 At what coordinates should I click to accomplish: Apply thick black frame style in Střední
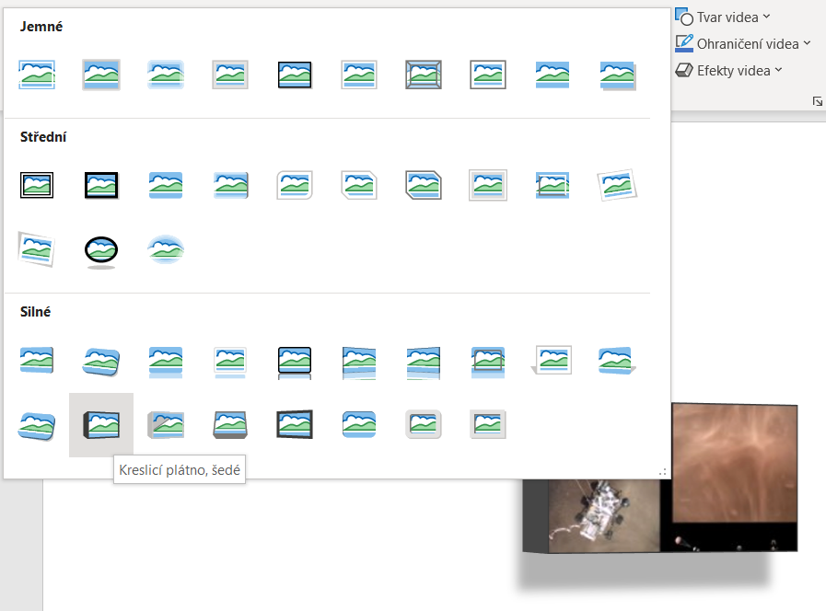click(101, 185)
